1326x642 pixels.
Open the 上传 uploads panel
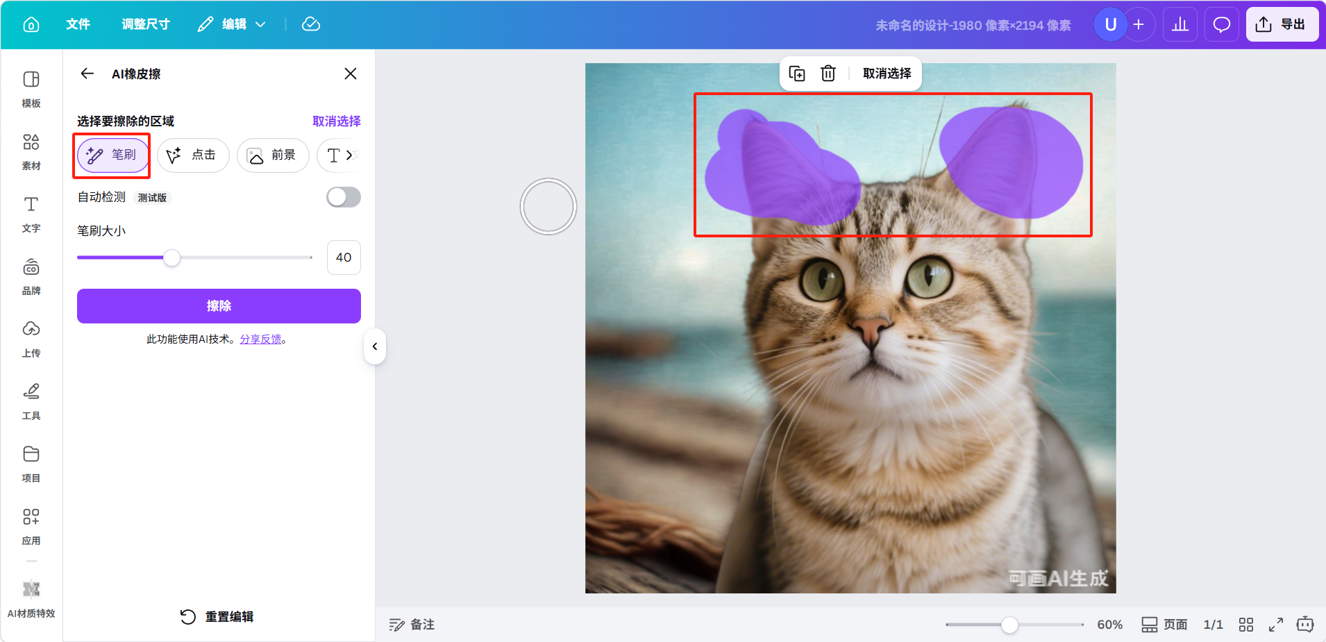(31, 339)
